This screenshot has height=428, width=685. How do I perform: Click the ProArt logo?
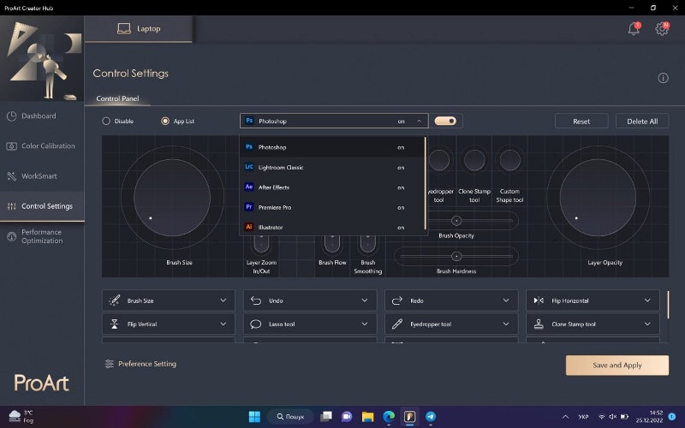tap(41, 383)
